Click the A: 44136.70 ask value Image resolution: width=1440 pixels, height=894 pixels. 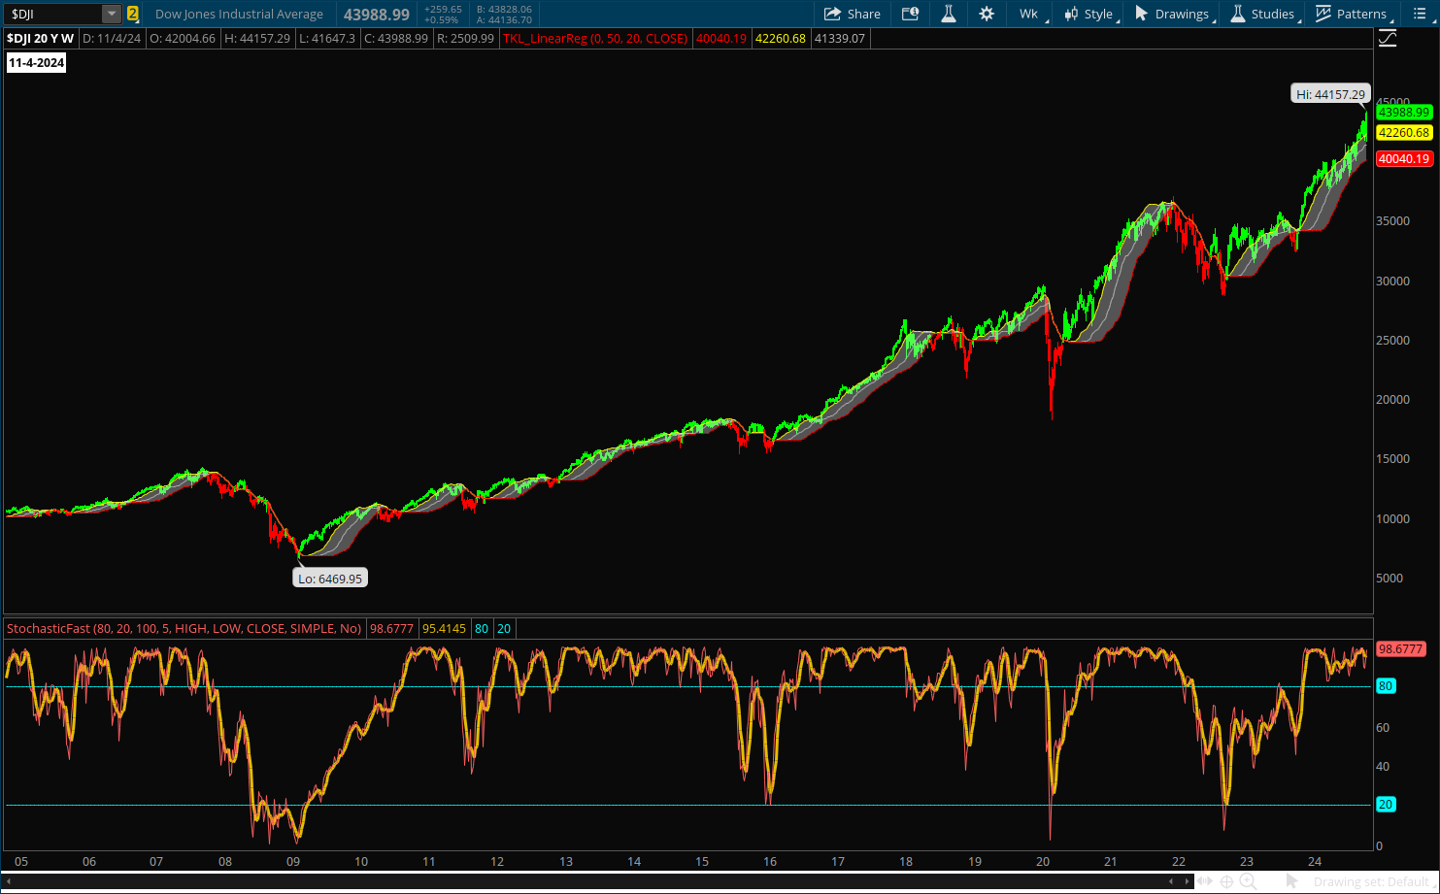(x=504, y=19)
